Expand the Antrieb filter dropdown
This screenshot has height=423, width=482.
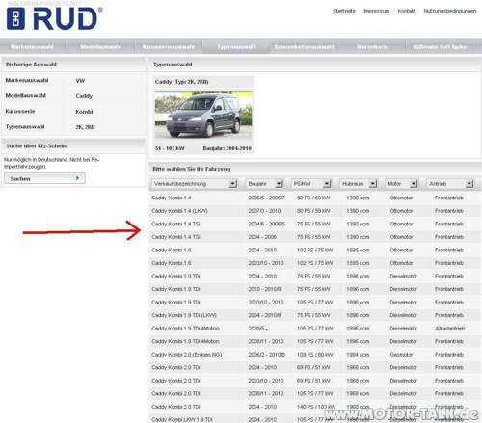click(x=450, y=184)
